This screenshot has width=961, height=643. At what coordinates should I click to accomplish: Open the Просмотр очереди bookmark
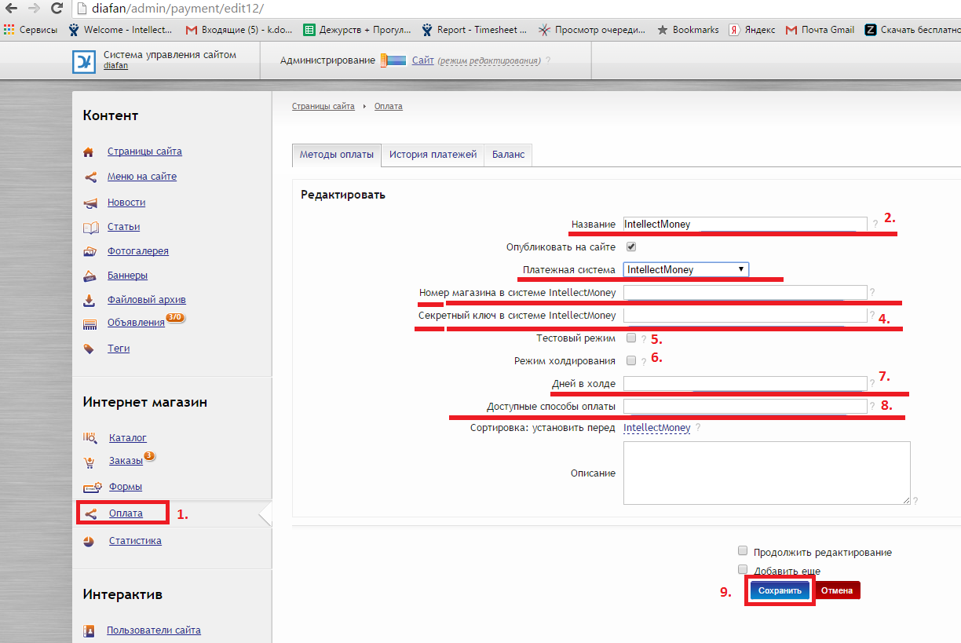(x=592, y=30)
